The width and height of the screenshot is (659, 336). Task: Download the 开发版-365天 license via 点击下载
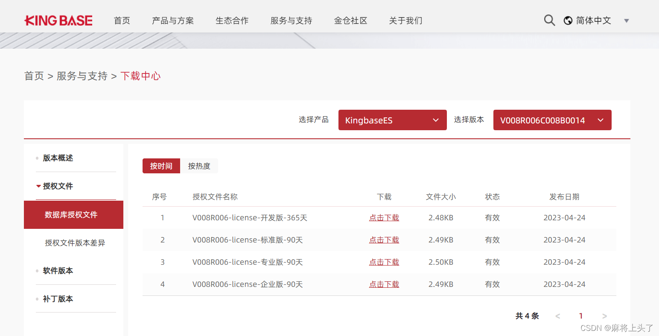[384, 218]
